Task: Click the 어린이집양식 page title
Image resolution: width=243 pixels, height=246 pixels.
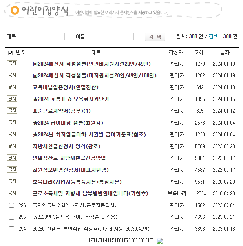Action: [45, 11]
